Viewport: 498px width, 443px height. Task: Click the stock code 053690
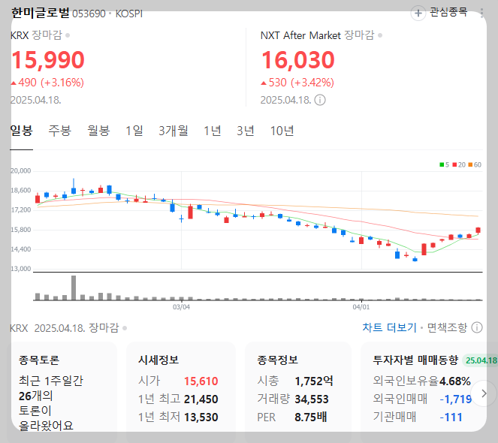coord(89,14)
